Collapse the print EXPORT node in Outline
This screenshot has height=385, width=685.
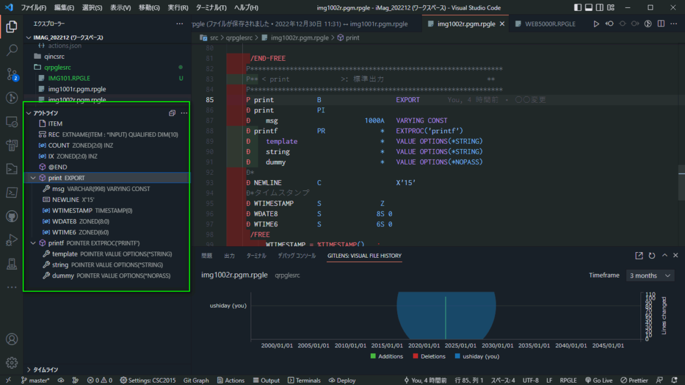(34, 177)
